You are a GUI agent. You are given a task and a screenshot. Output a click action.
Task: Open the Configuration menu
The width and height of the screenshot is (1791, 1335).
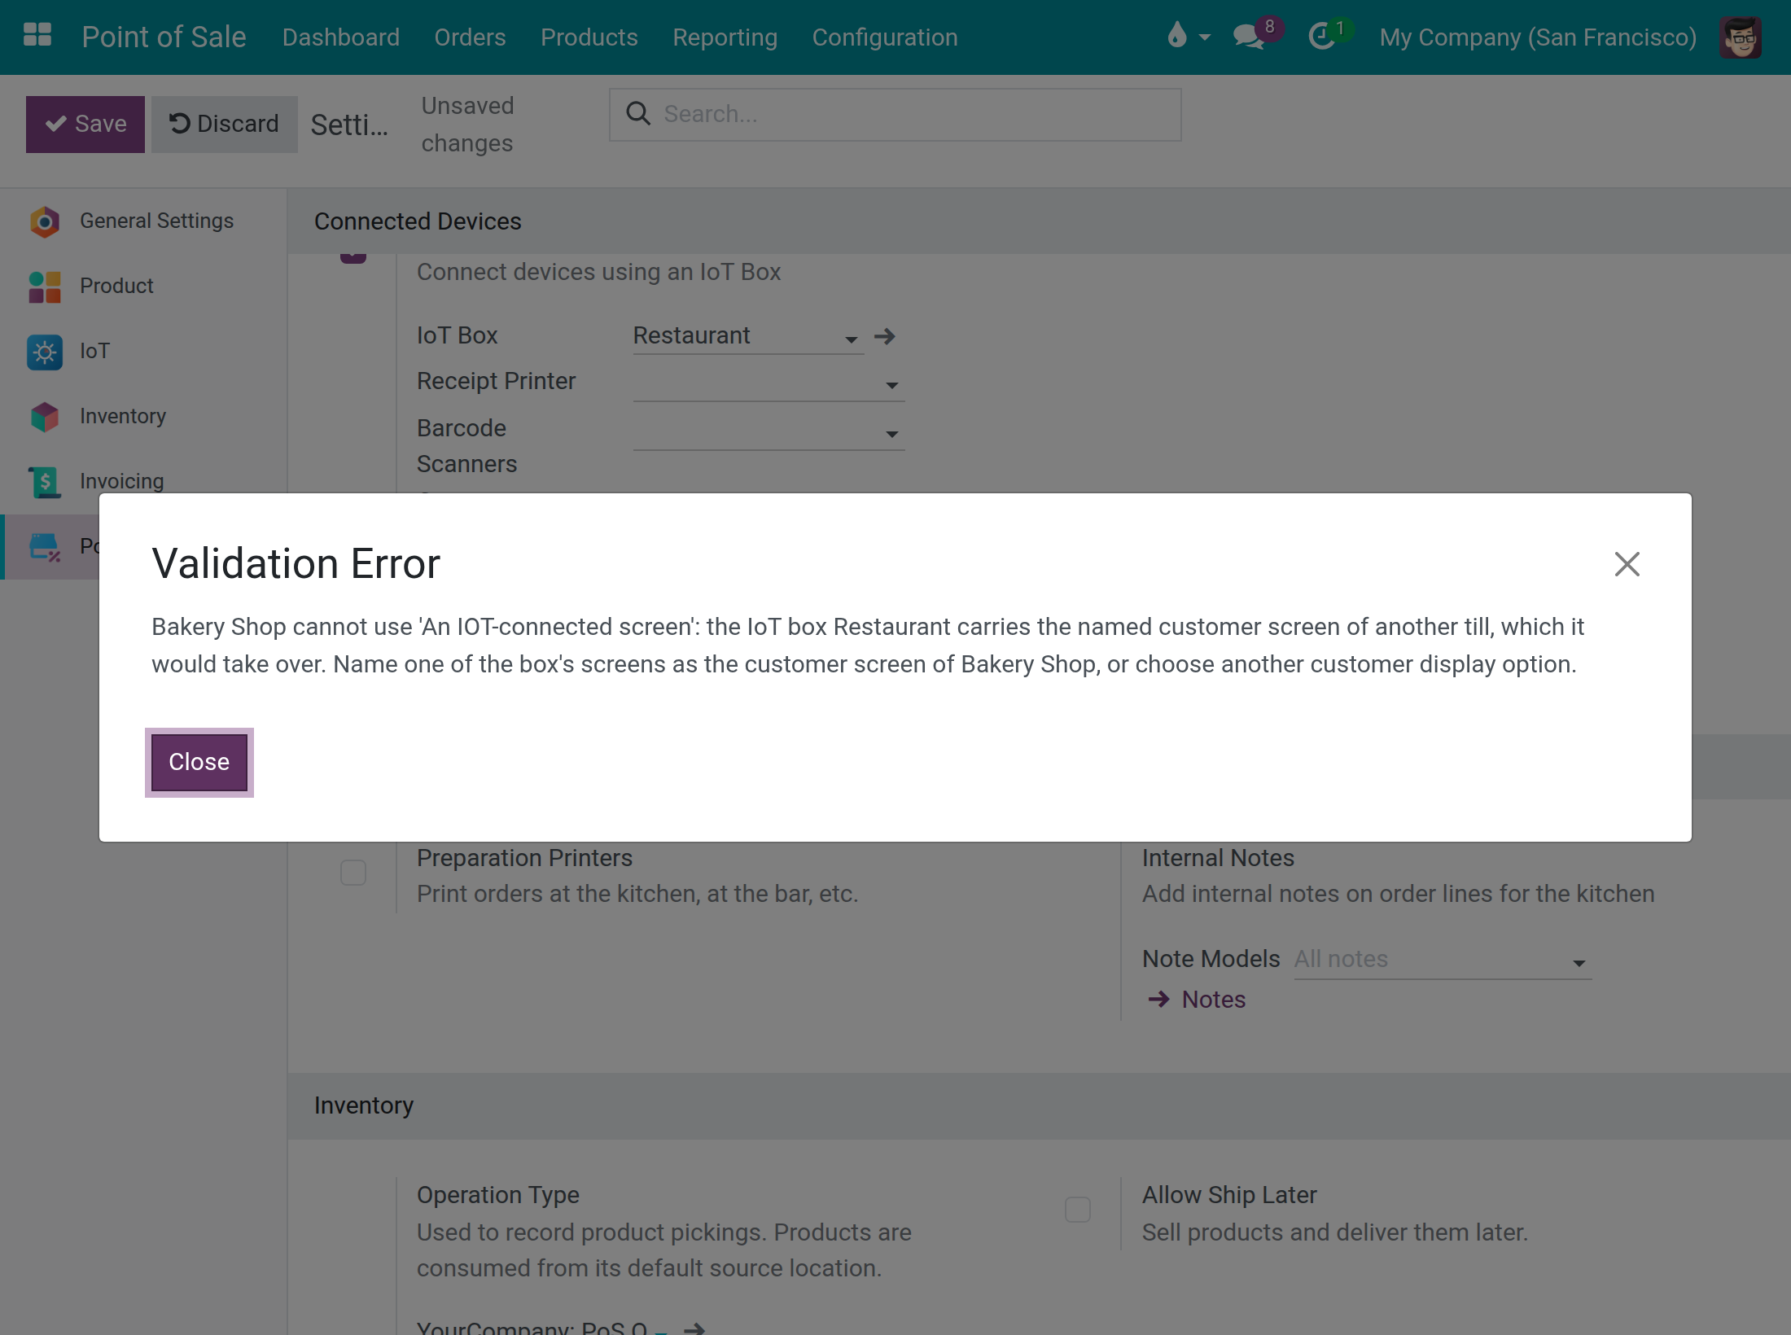(x=885, y=37)
